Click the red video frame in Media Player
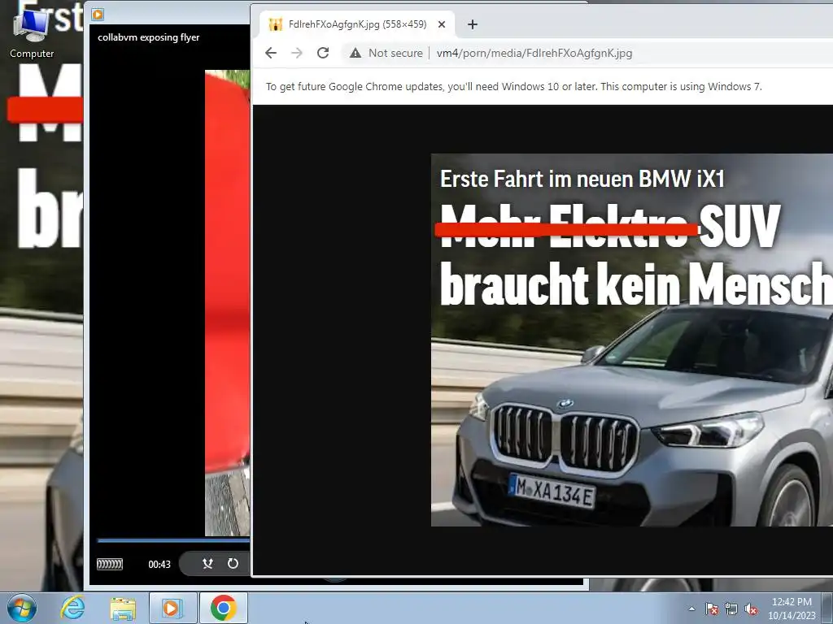This screenshot has width=833, height=624. tap(228, 302)
